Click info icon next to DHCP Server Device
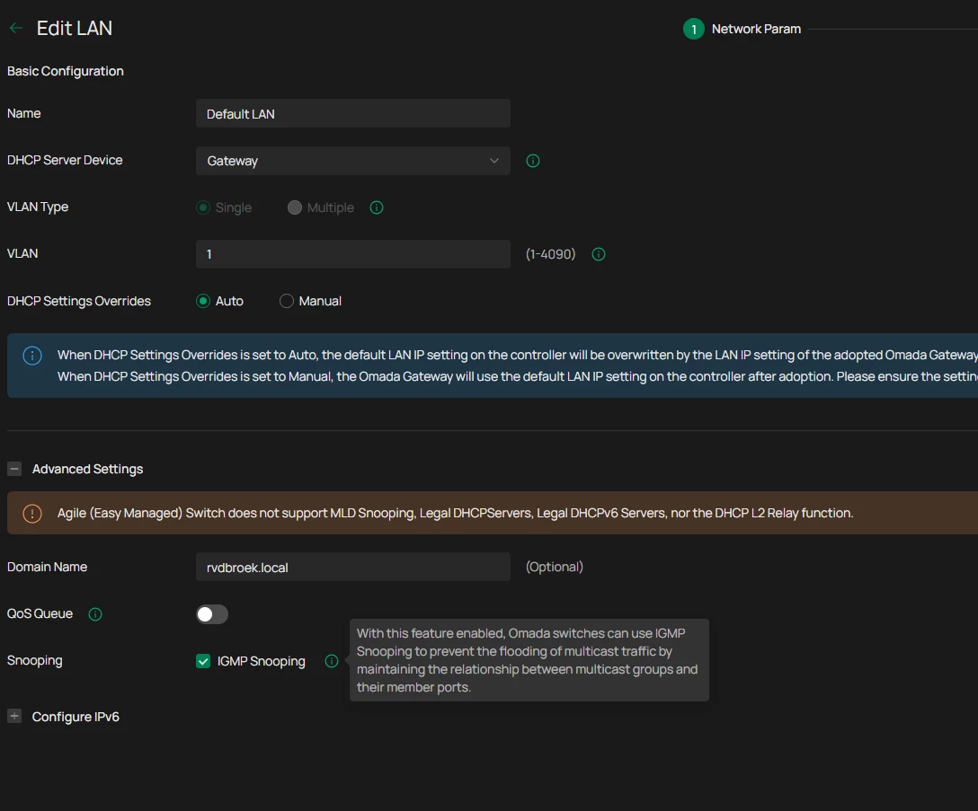The height and width of the screenshot is (811, 978). [533, 161]
